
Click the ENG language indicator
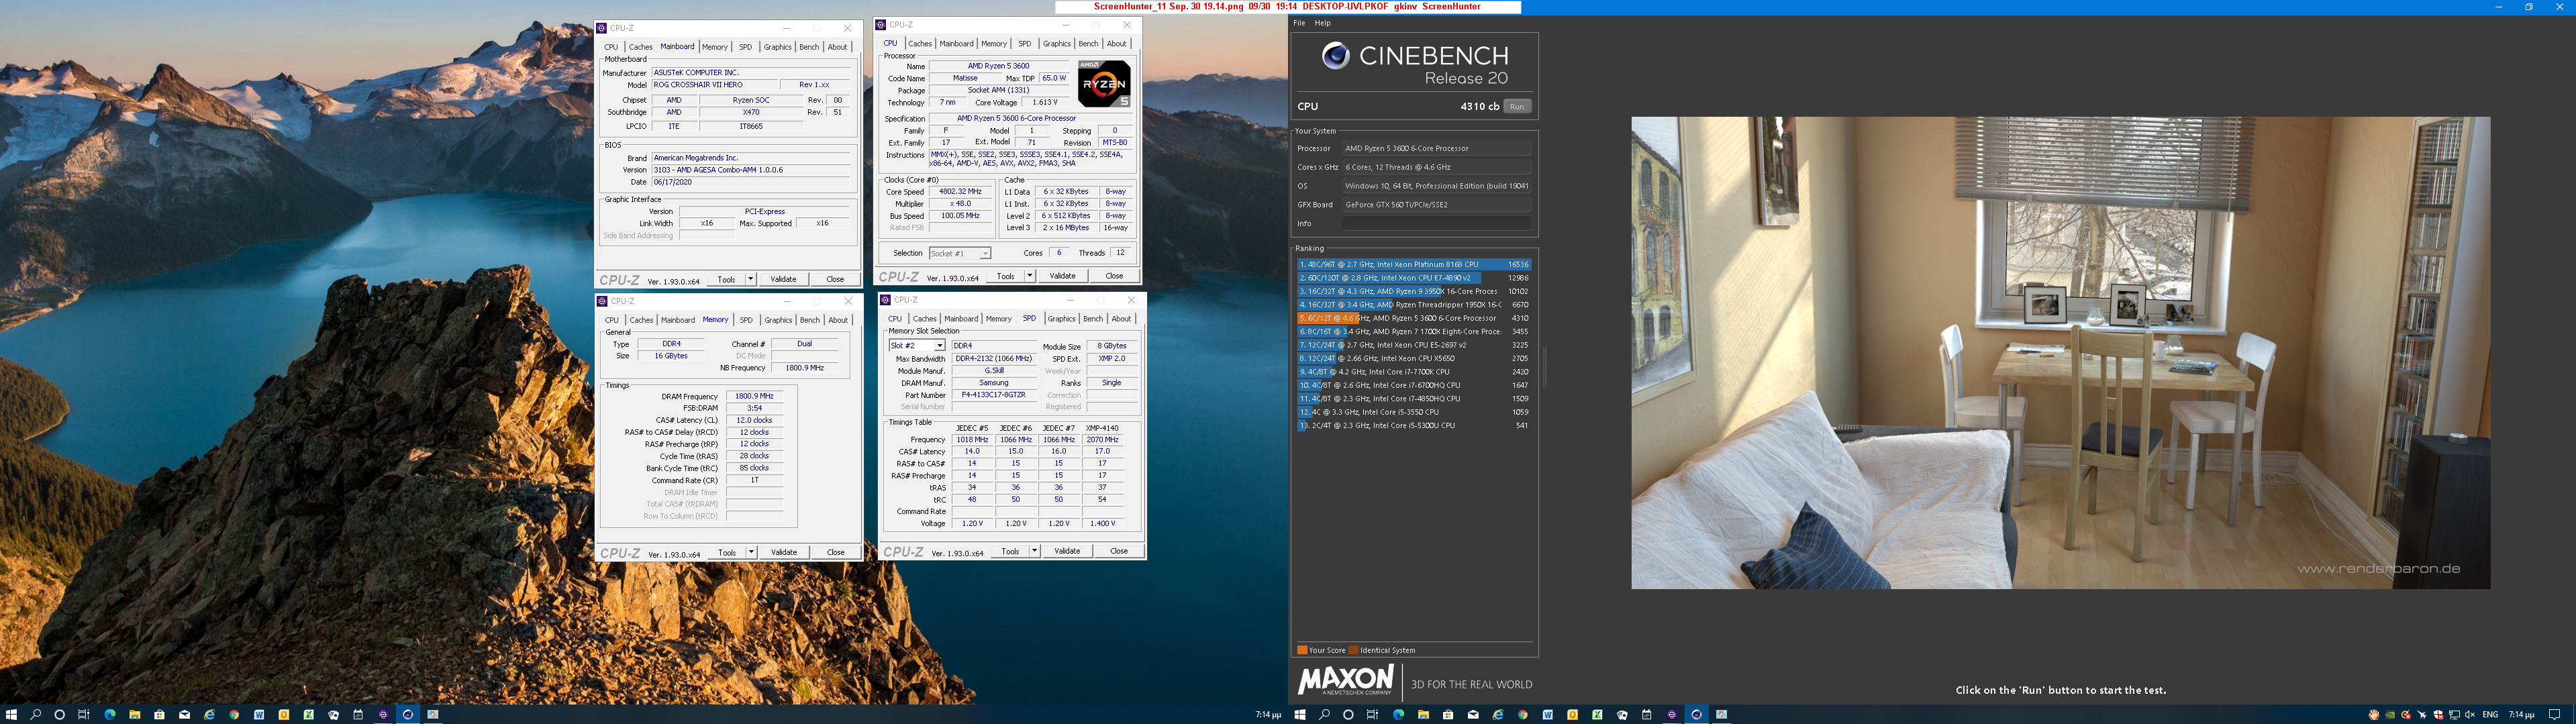tap(2490, 715)
